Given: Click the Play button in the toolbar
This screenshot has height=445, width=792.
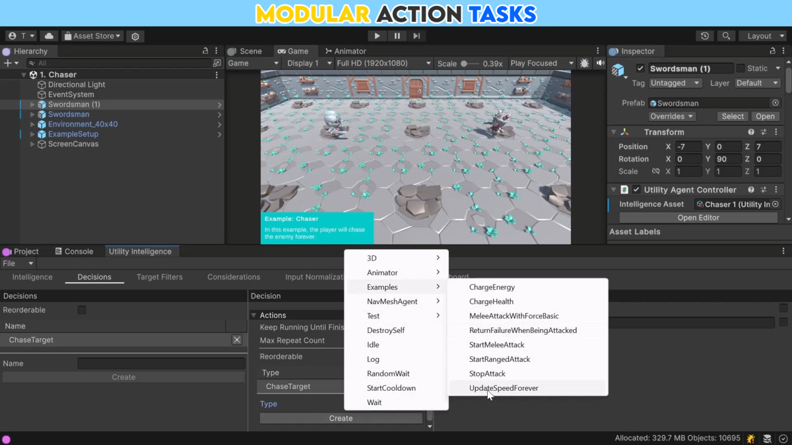Looking at the screenshot, I should coord(377,36).
